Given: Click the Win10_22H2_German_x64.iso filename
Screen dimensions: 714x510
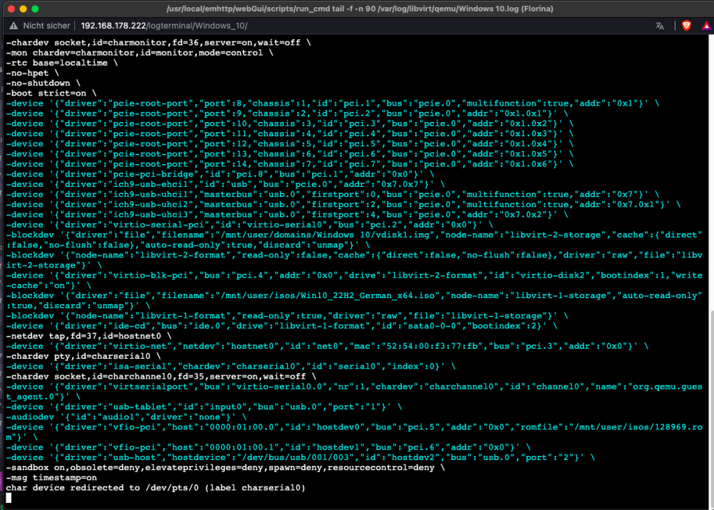Looking at the screenshot, I should 328,296.
